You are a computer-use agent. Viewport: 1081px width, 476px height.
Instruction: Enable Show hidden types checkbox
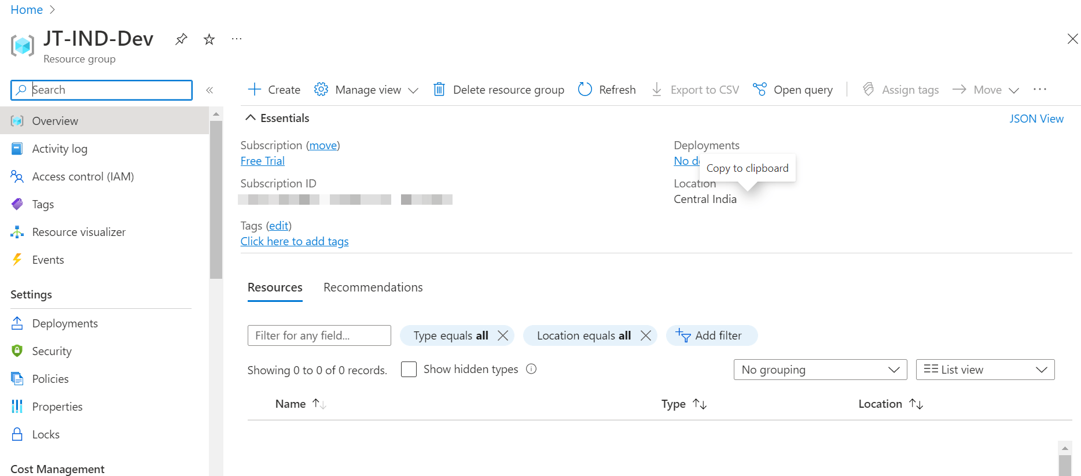(x=409, y=369)
